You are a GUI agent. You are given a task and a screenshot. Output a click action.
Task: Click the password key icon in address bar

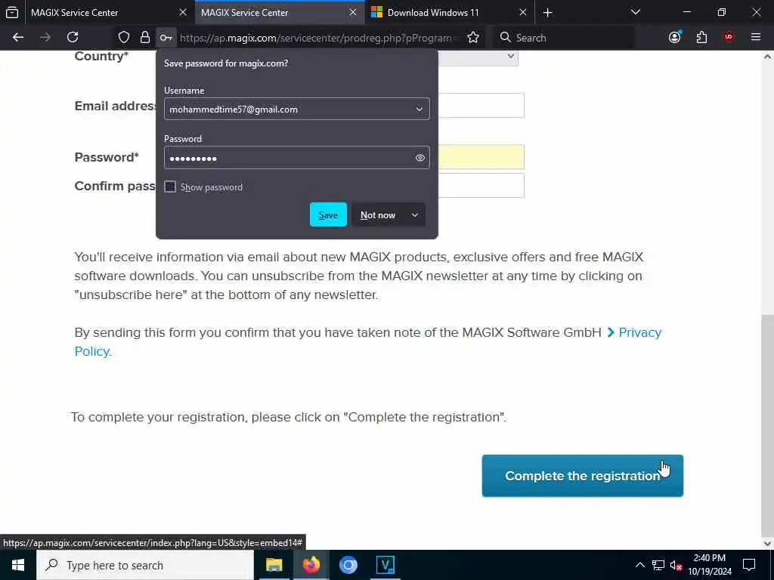click(166, 38)
